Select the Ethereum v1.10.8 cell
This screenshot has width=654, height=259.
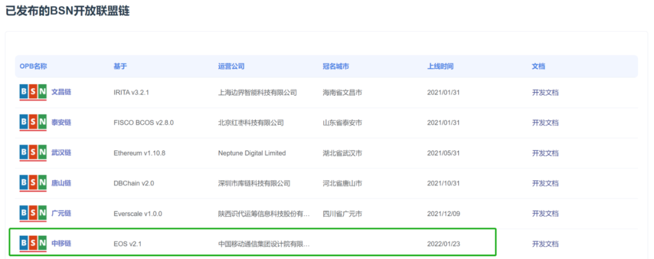(x=140, y=153)
